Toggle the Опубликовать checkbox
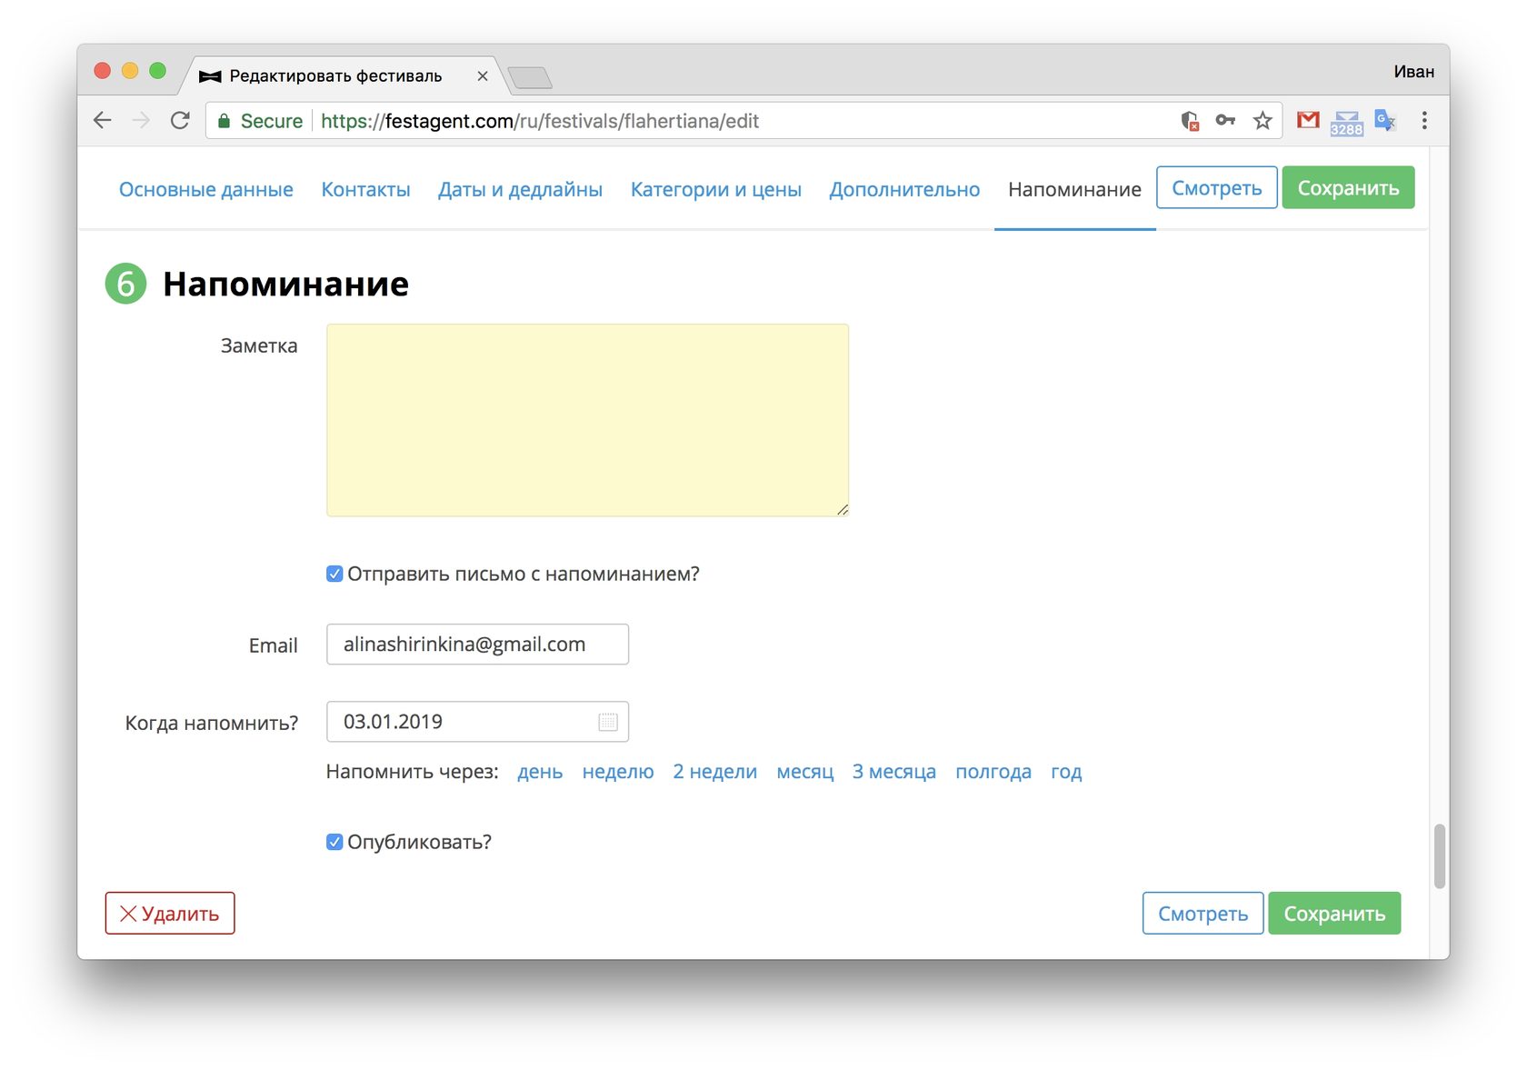This screenshot has height=1070, width=1527. tap(334, 842)
